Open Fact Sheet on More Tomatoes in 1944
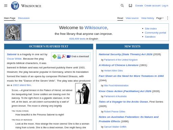 point(131,76)
